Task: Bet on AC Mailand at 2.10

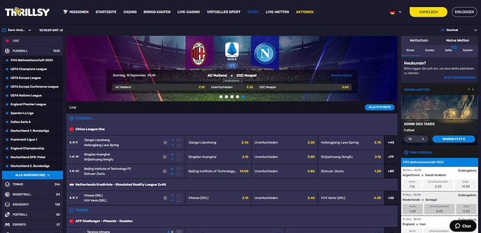Action: 160,87
